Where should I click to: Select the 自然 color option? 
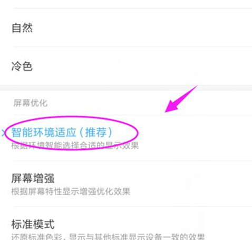(x=126, y=27)
